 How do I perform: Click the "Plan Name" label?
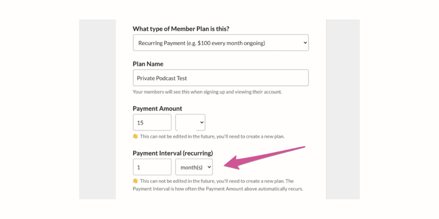(x=148, y=64)
